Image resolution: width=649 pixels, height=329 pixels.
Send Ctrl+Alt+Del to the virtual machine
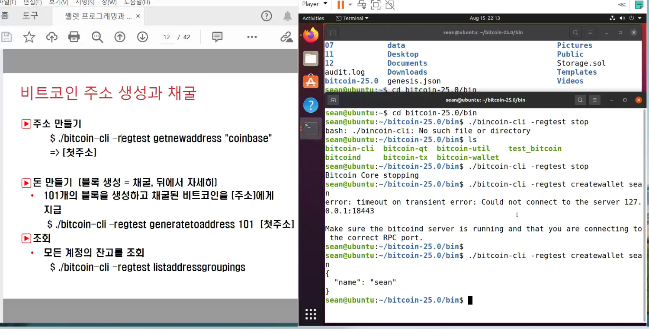pyautogui.click(x=362, y=5)
